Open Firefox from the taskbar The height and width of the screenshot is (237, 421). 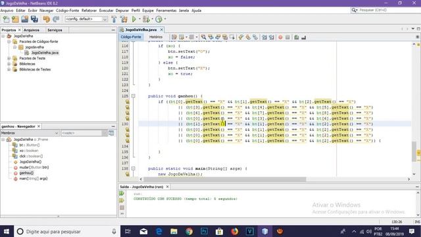235,231
